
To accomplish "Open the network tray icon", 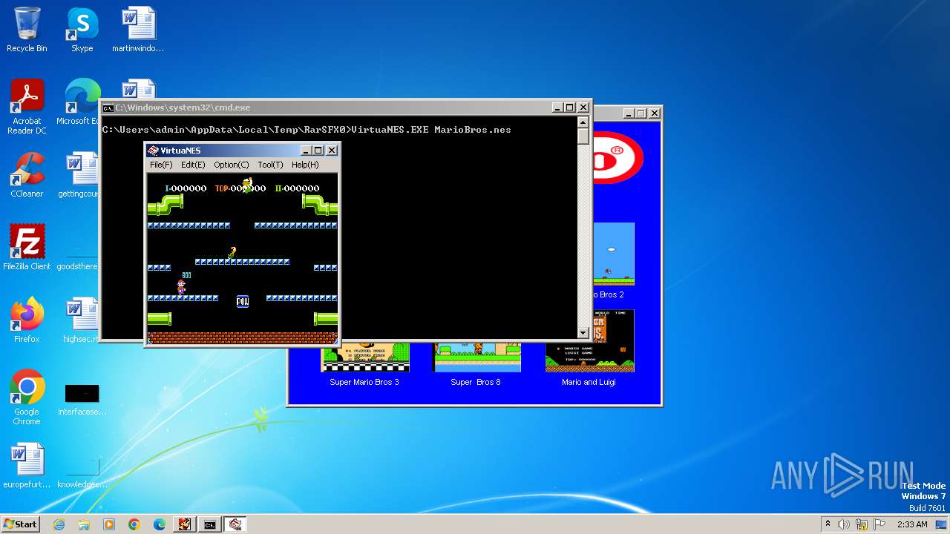I will 862,524.
